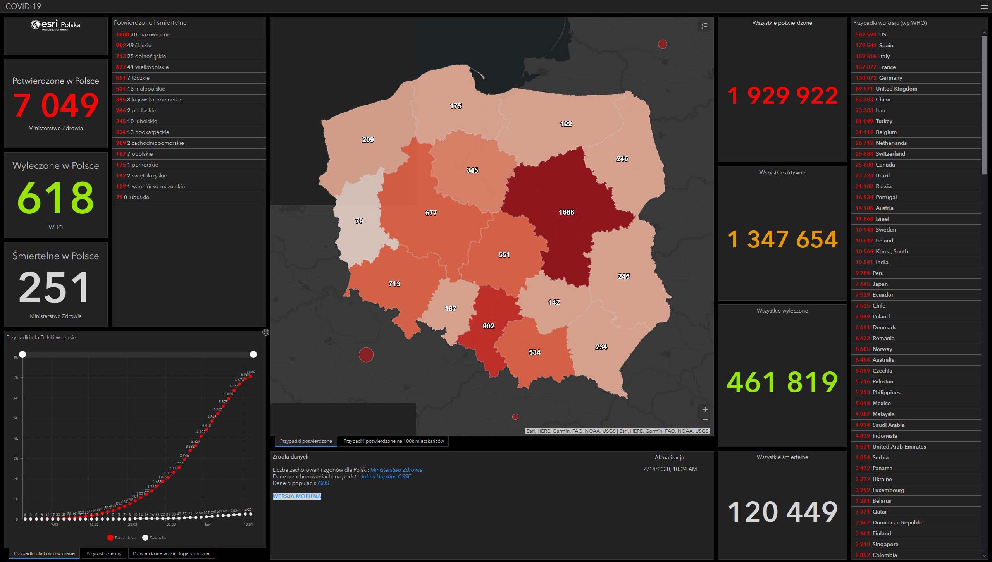The width and height of the screenshot is (992, 562).
Task: Open the map legend list icon
Action: tap(704, 26)
